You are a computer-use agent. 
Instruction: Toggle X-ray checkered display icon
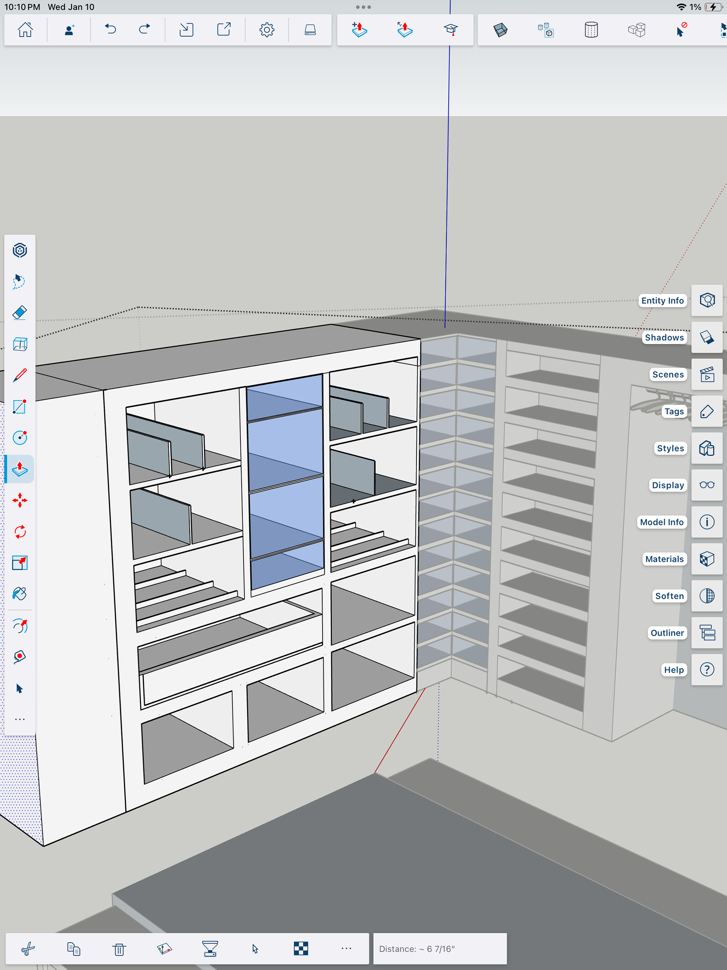[301, 948]
